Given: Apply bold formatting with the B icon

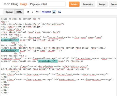Looking at the screenshot, I should (x=28, y=12).
